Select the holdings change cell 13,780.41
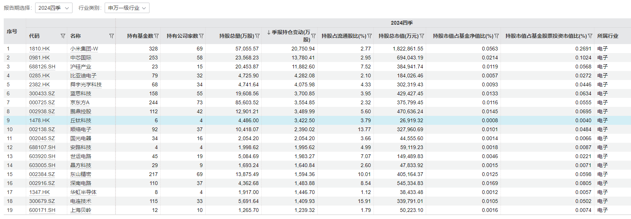Screen dimensions: 631x219 pyautogui.click(x=303, y=58)
